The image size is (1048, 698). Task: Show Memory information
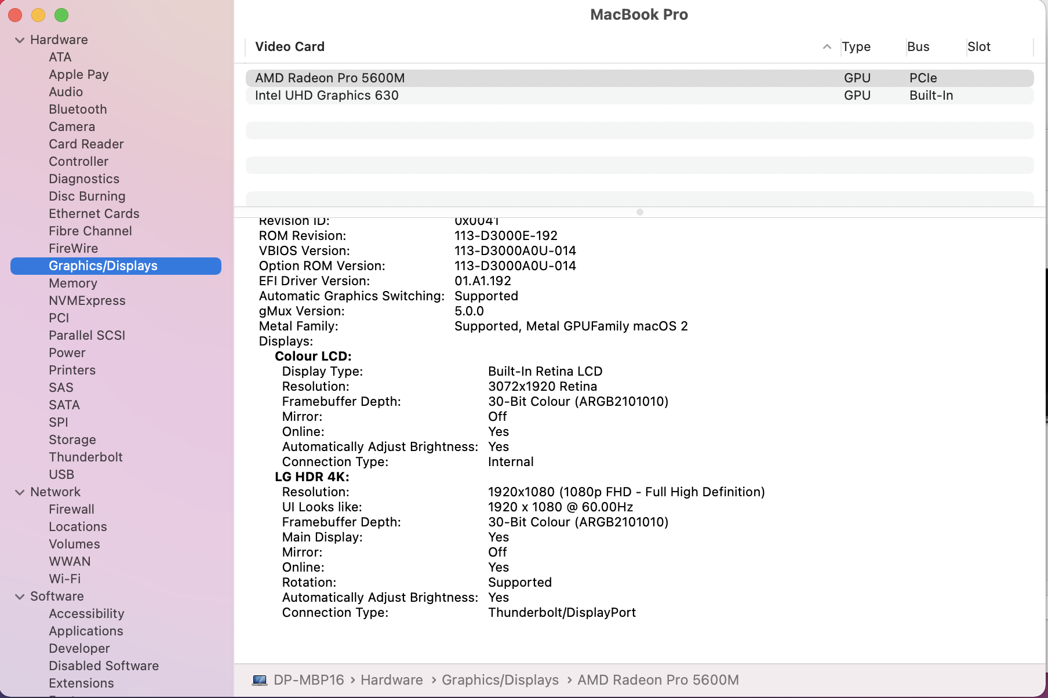point(73,283)
